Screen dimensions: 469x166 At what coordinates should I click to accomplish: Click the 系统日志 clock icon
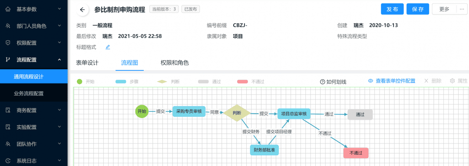point(8,161)
